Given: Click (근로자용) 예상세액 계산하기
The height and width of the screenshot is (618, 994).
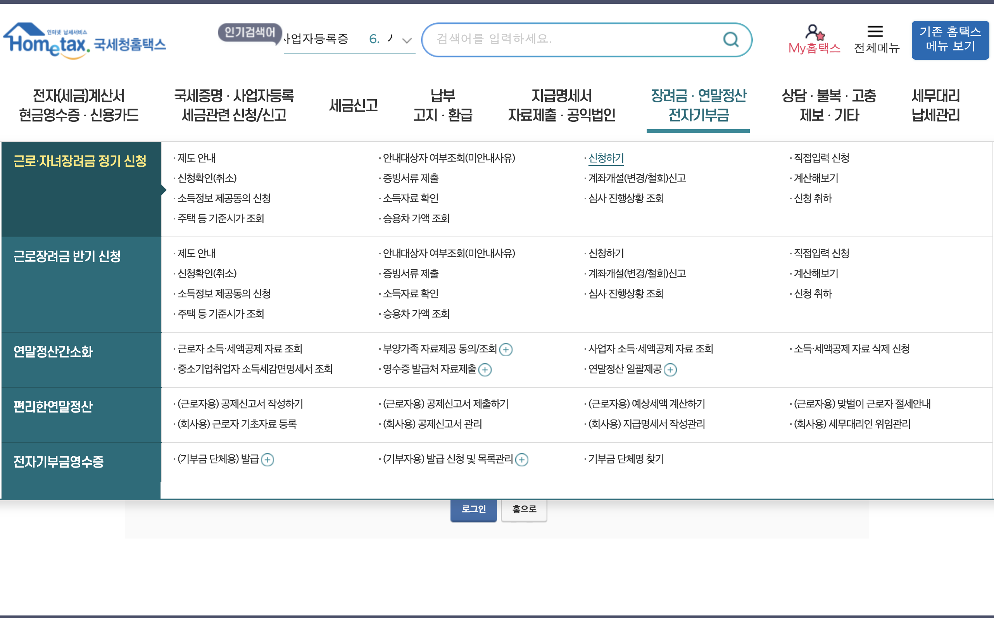Looking at the screenshot, I should point(647,404).
